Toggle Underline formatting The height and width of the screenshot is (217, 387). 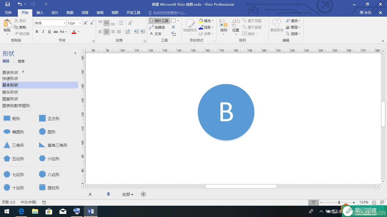49,32
